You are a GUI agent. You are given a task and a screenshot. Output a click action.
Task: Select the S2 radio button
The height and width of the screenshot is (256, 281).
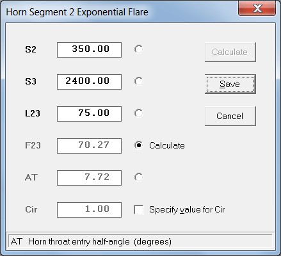pos(139,49)
